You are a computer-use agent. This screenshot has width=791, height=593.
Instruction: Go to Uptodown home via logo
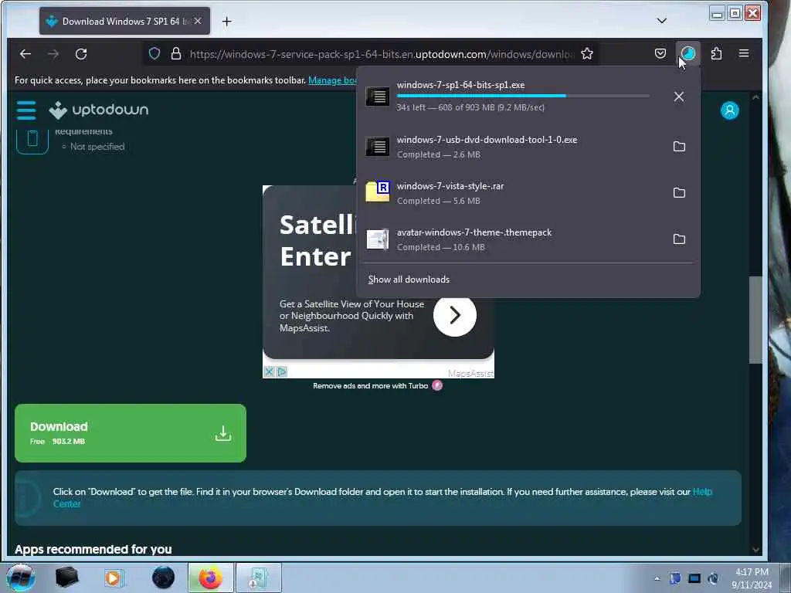coord(99,110)
